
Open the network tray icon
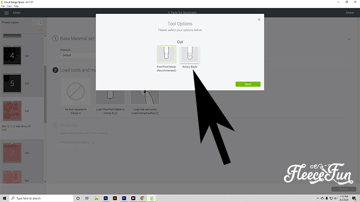(331, 198)
